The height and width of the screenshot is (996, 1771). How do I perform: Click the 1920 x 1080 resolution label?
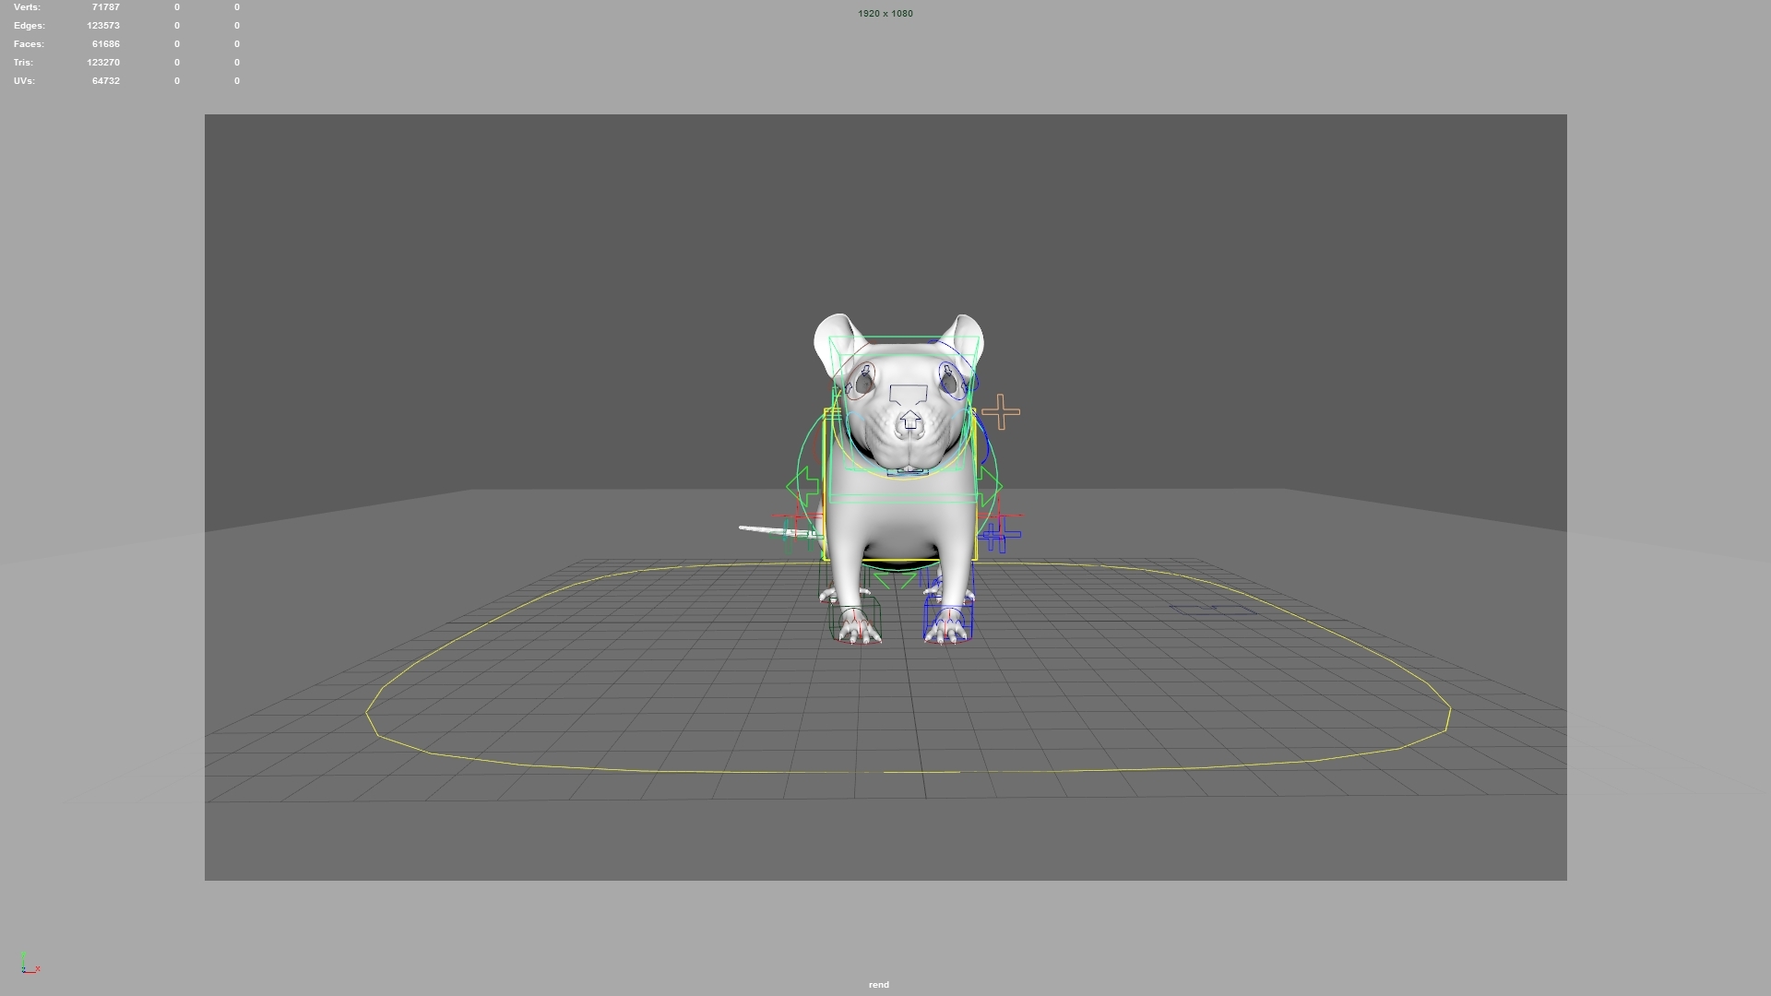[885, 13]
